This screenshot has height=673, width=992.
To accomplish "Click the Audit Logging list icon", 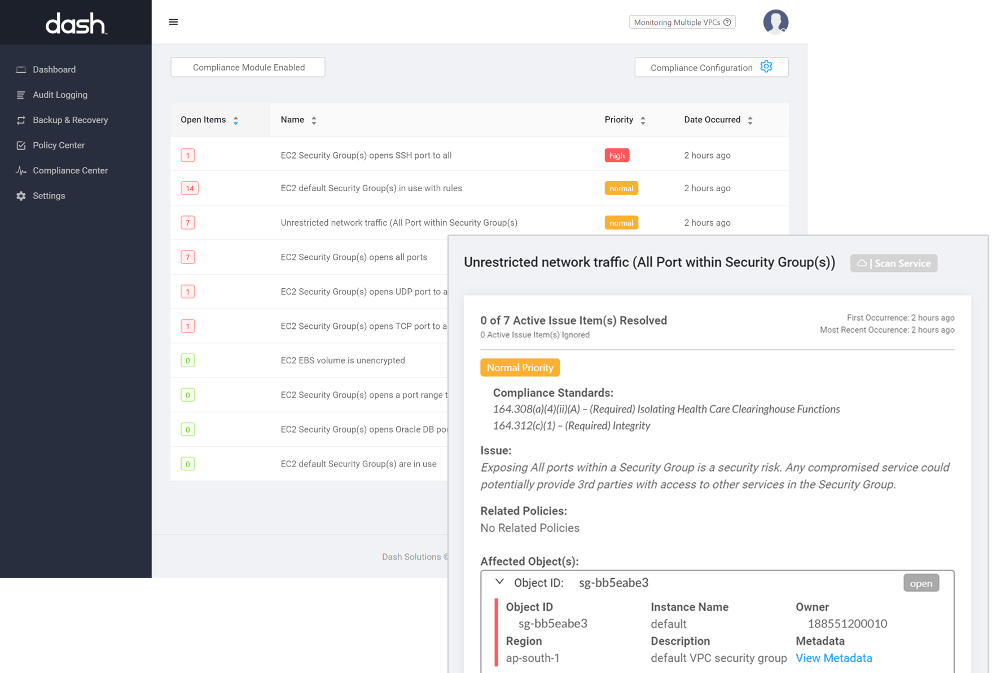I will pos(21,95).
